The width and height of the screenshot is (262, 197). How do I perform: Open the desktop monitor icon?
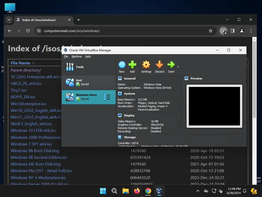[10, 8]
